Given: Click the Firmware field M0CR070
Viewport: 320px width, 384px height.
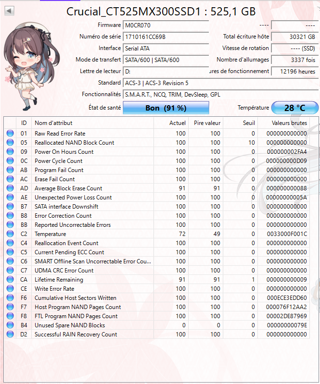Looking at the screenshot, I should point(166,25).
